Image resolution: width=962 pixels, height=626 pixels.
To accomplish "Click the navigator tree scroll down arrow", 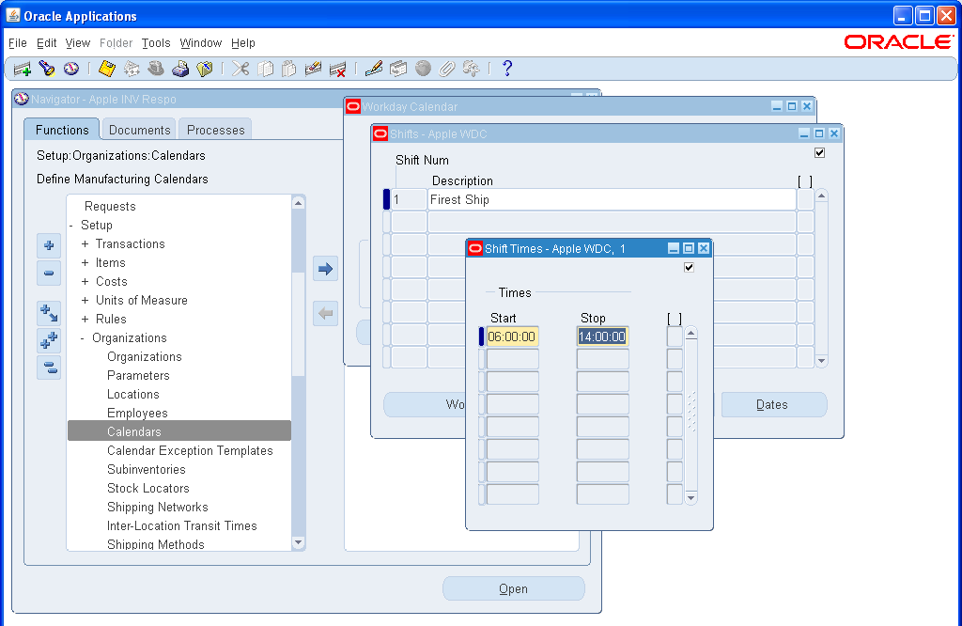I will (x=298, y=542).
